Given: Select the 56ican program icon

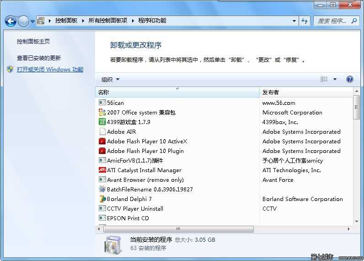Looking at the screenshot, I should (x=102, y=103).
